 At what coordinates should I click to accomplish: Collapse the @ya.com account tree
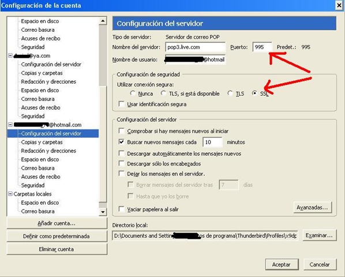10,55
